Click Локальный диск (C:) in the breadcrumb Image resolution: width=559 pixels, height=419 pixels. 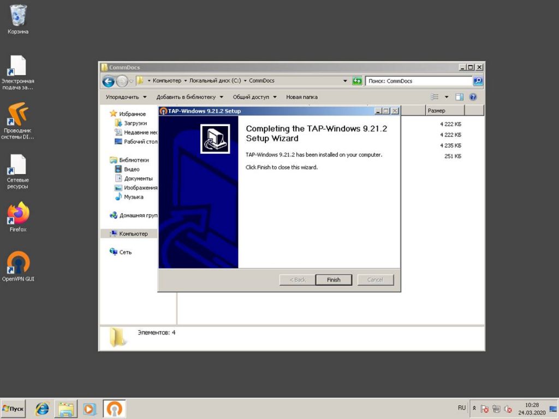click(215, 81)
